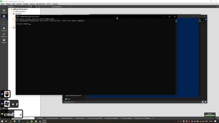The image size is (219, 123).
Task: Collapse the ballProject subproject node
Action: [11, 14]
